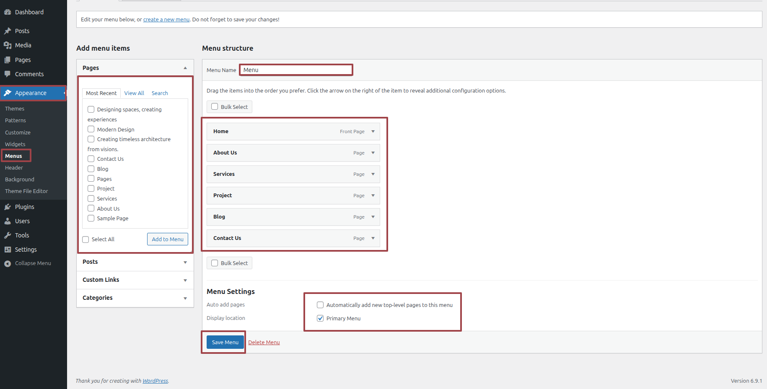Click the Dashboard gauge icon
Viewport: 767px width, 389px height.
pyautogui.click(x=8, y=12)
